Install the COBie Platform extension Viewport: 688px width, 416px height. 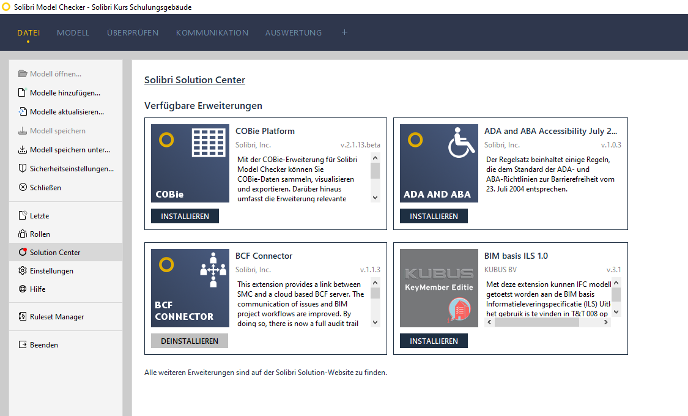coord(185,217)
